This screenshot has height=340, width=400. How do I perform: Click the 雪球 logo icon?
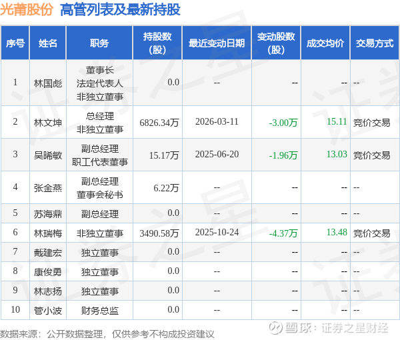click(x=276, y=327)
